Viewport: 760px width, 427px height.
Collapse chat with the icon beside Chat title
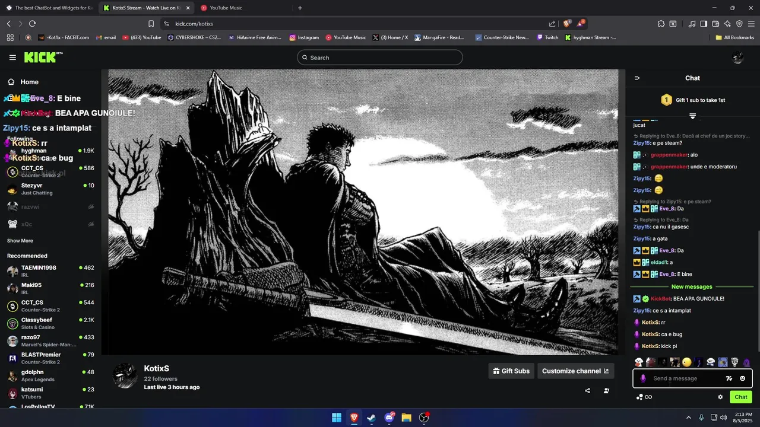(637, 78)
